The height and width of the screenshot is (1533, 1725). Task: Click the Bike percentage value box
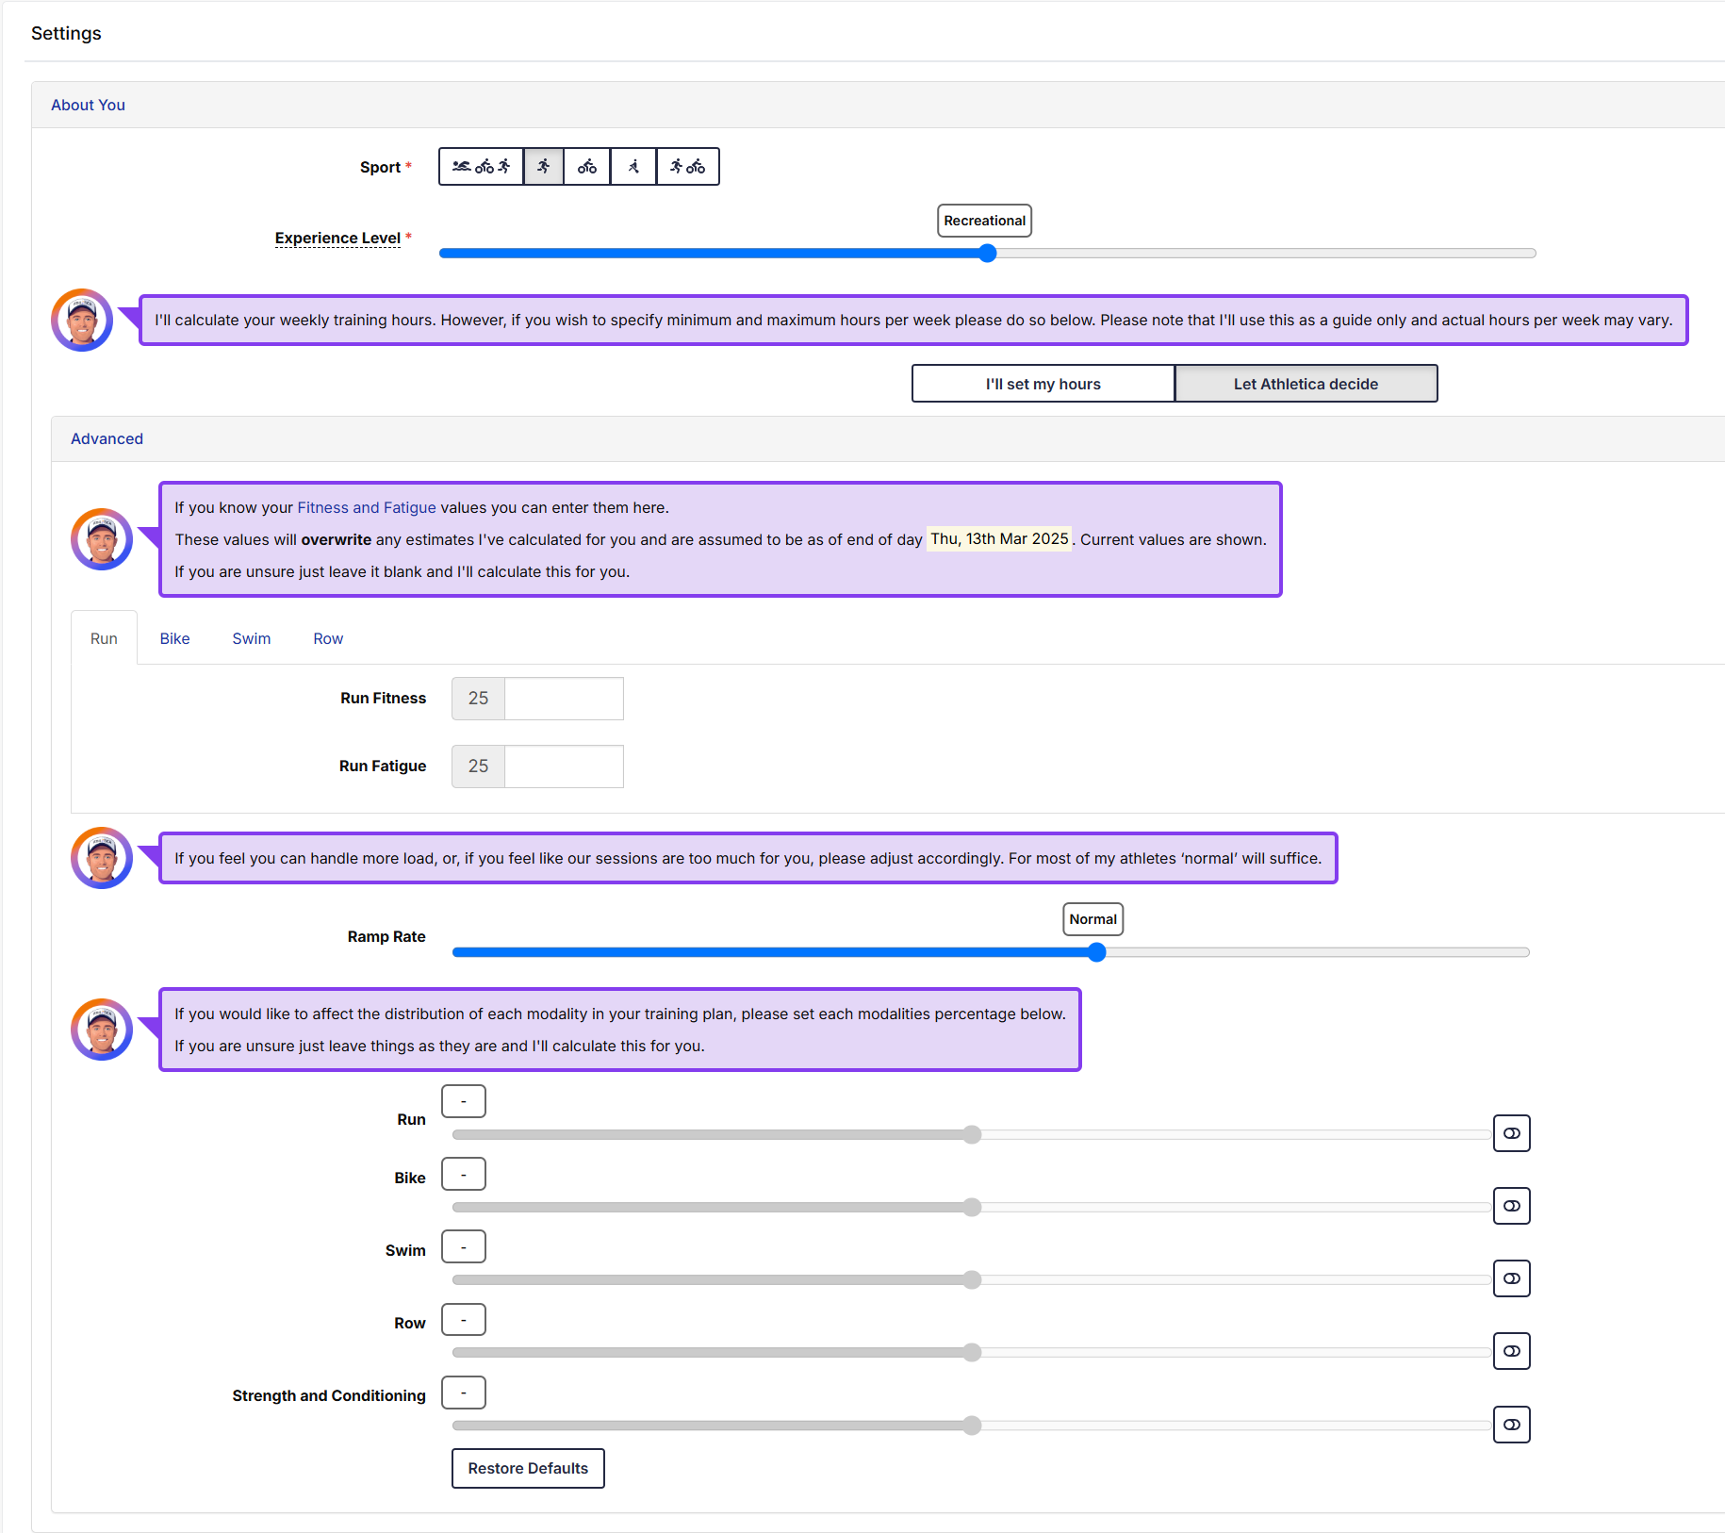[464, 1175]
